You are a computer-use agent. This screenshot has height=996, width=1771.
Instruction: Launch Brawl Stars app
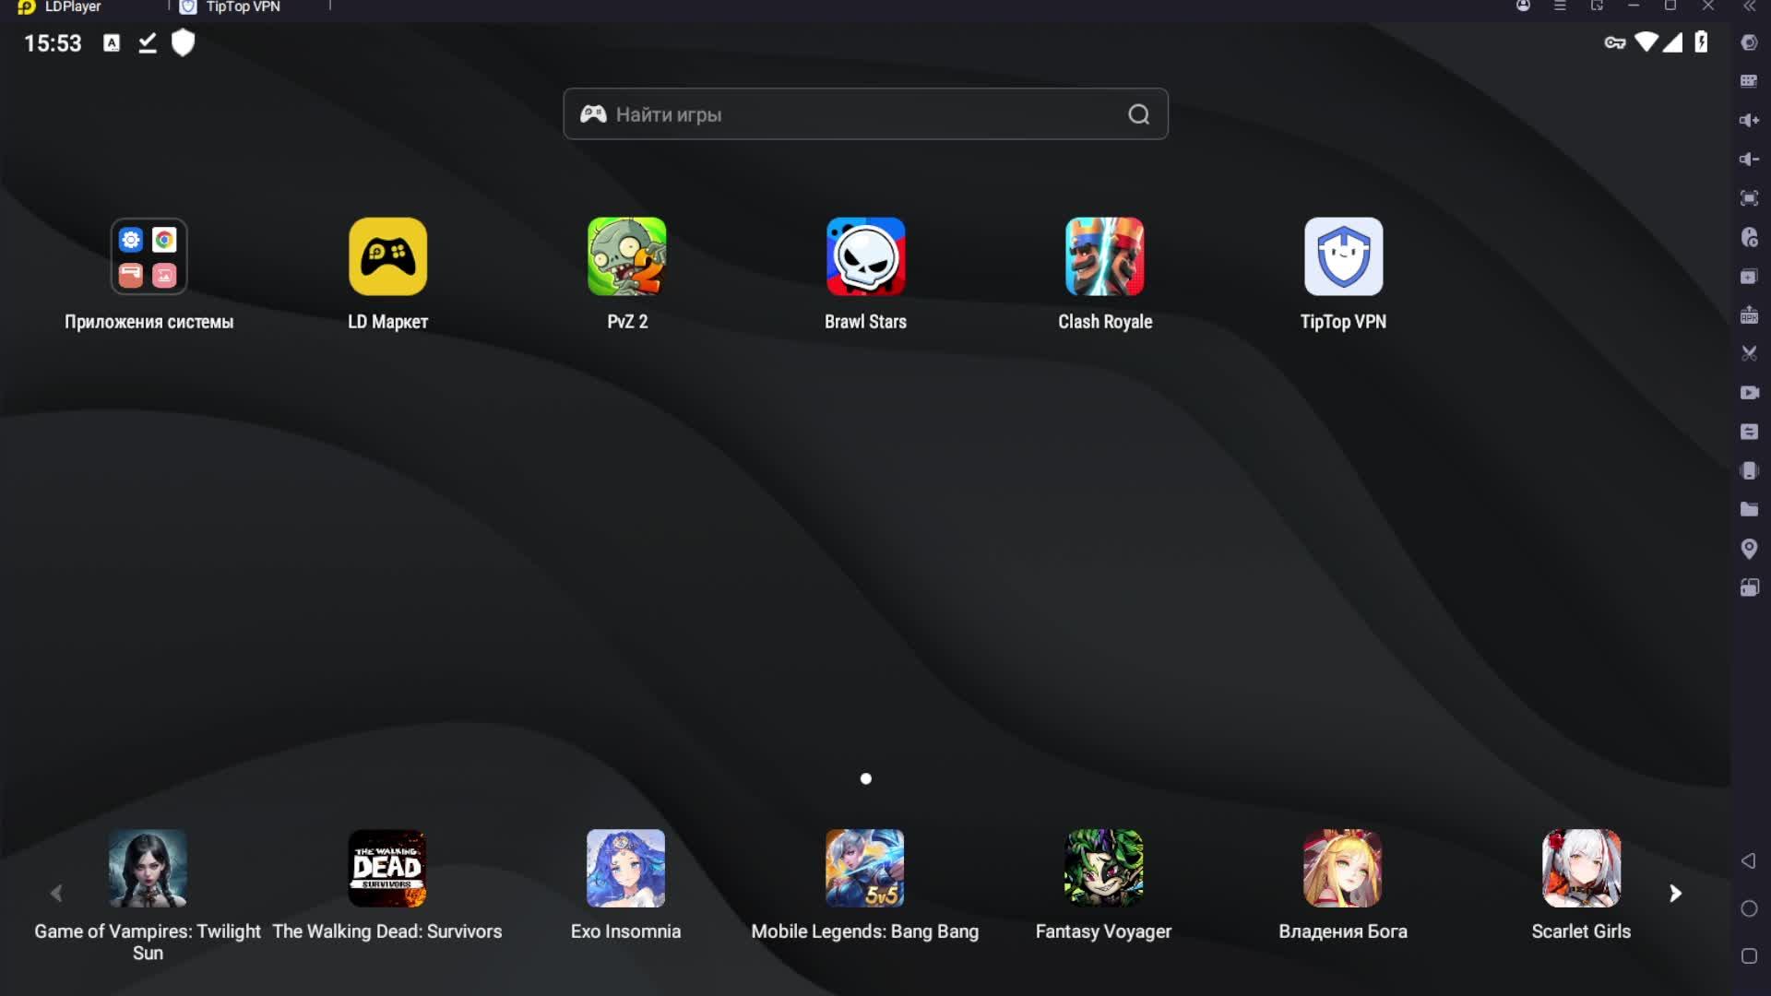click(865, 256)
